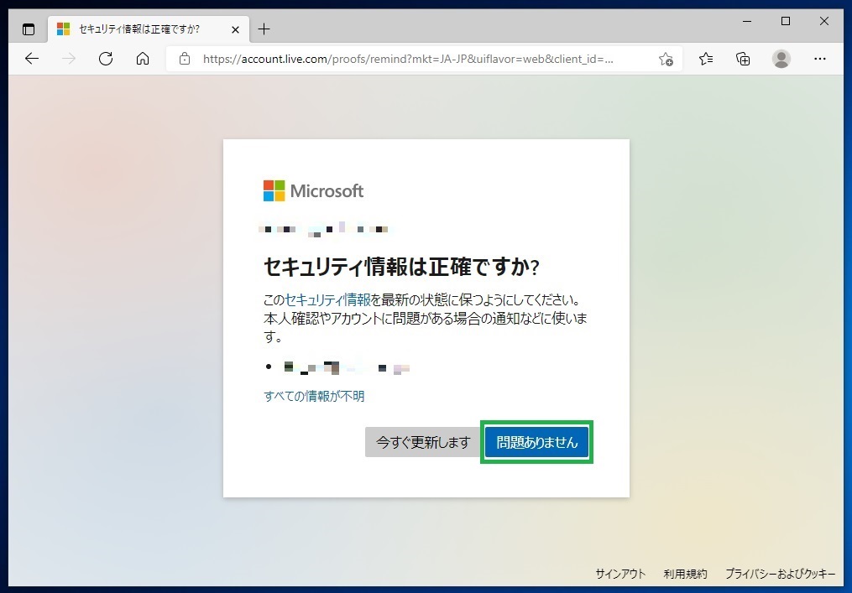Maximize the browser window

pyautogui.click(x=786, y=22)
